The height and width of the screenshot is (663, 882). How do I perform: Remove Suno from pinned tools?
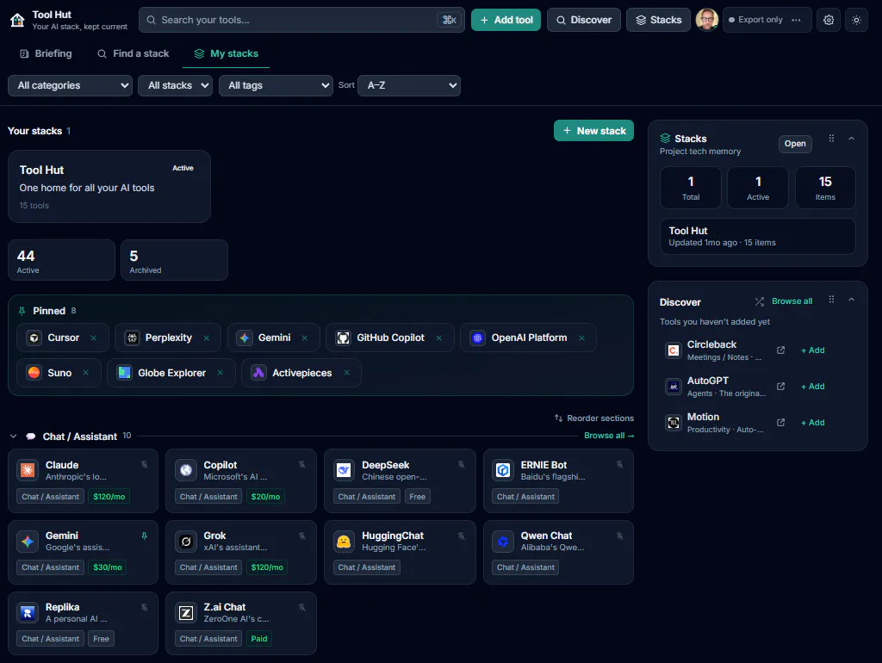point(85,373)
